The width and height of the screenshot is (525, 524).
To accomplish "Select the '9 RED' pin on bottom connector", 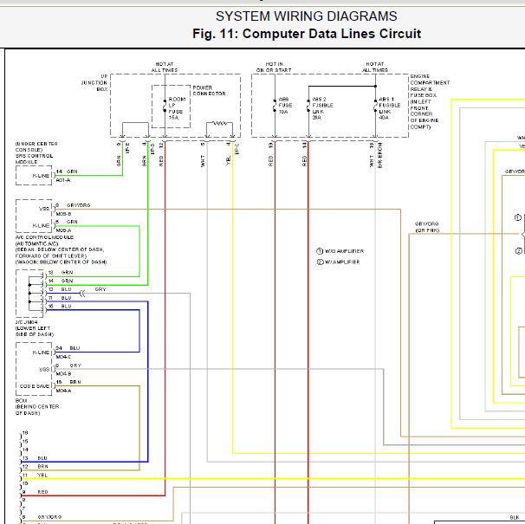I will [x=36, y=492].
